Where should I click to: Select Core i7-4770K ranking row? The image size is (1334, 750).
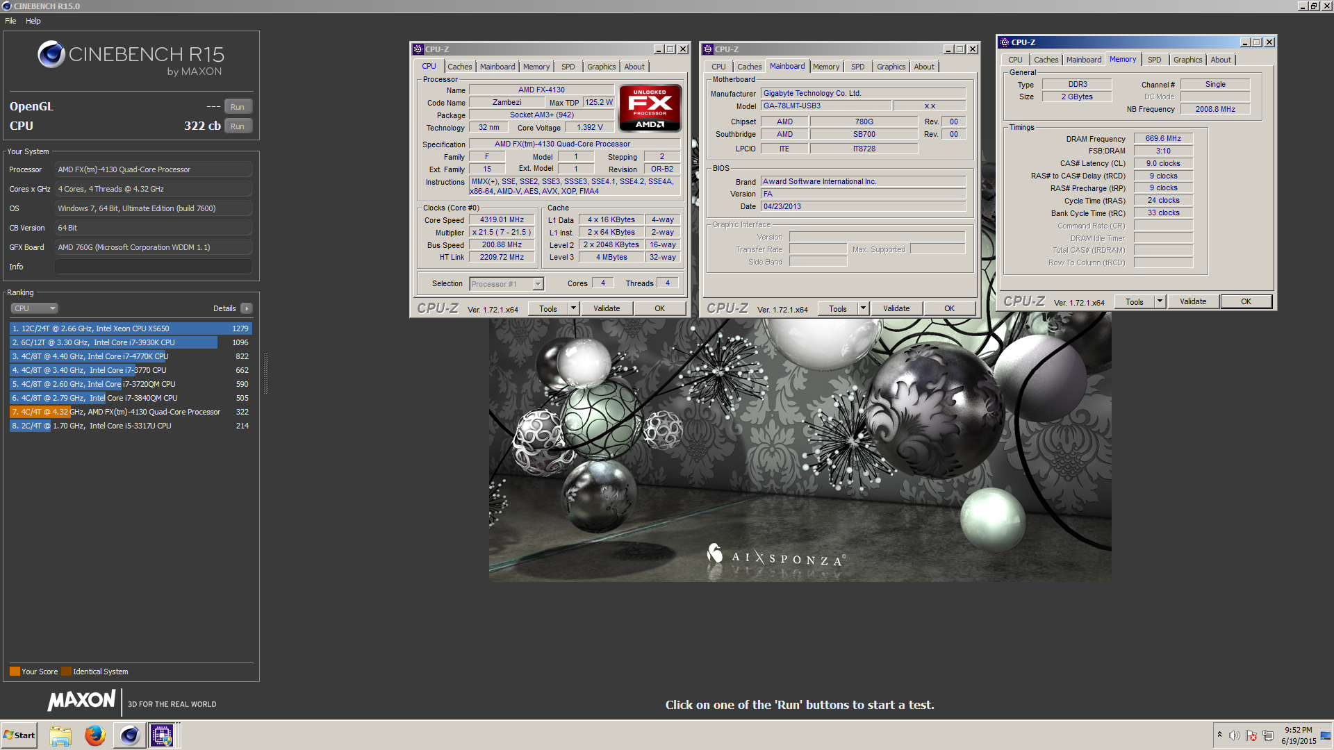point(131,356)
